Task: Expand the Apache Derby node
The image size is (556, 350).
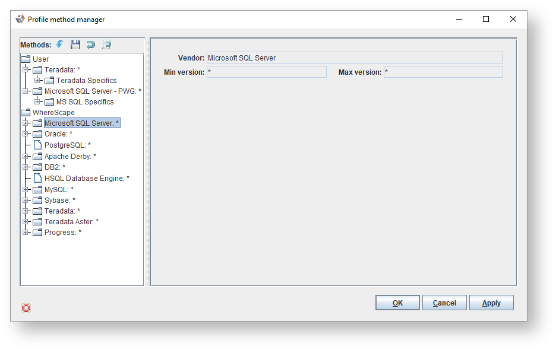Action: click(26, 156)
